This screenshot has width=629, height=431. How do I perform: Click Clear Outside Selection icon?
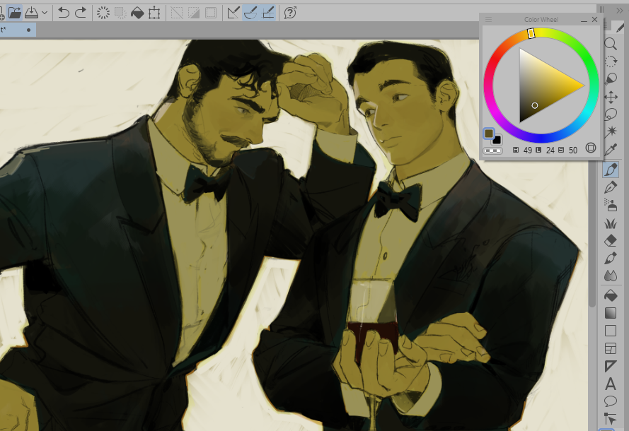[x=120, y=13]
